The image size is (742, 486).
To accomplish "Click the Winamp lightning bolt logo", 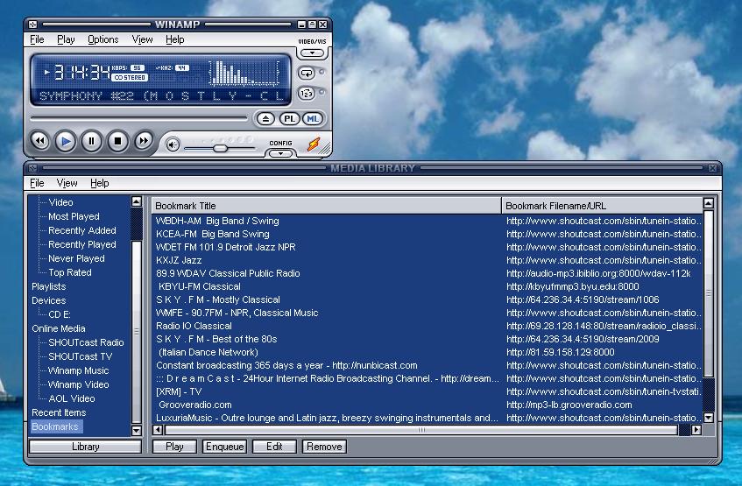I will [313, 144].
